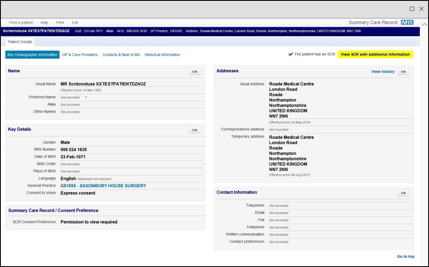The image size is (429, 267).
Task: Select the Patient Details tab
Action: (x=20, y=42)
